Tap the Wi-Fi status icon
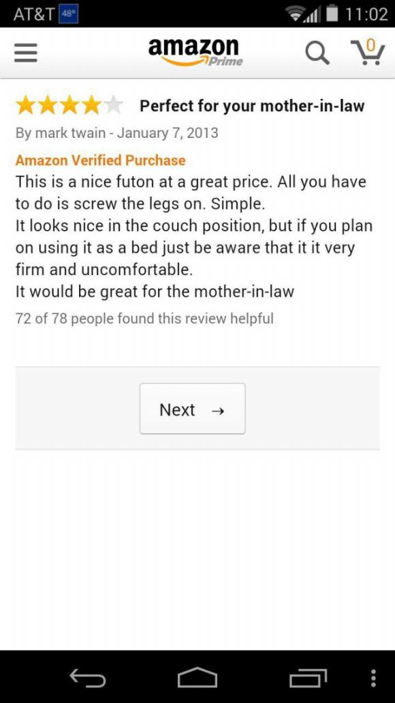Screen dimensions: 395x703 point(299,14)
